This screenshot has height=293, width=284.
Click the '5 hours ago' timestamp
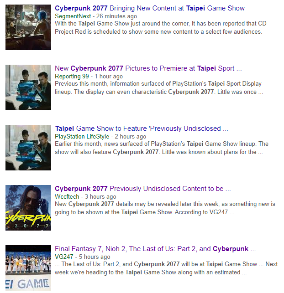(95, 257)
